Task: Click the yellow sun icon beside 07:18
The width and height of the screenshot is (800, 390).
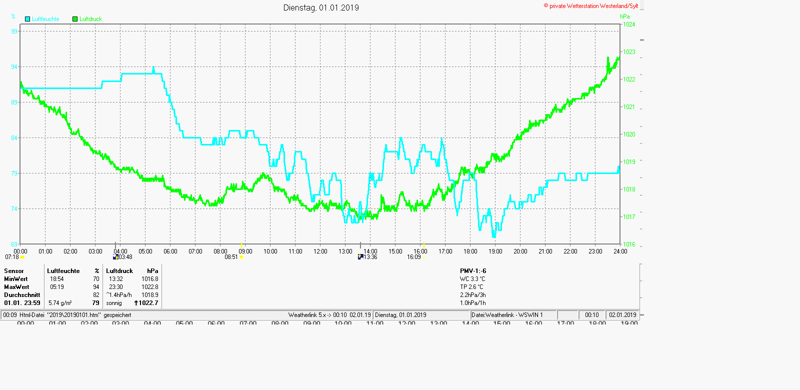Action: 22,257
